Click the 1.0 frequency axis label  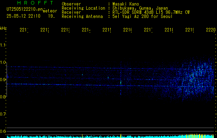(2, 62)
